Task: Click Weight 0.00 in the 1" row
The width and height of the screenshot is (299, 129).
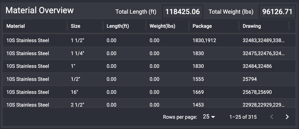Action: 155,66
